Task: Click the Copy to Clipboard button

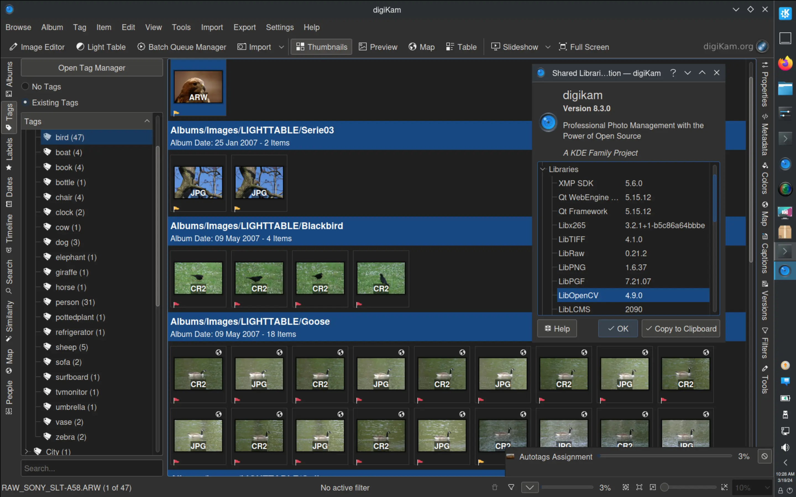Action: coord(680,328)
